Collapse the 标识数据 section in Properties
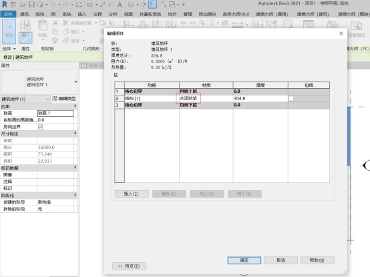Screen dimensions: 370x277 75,168
